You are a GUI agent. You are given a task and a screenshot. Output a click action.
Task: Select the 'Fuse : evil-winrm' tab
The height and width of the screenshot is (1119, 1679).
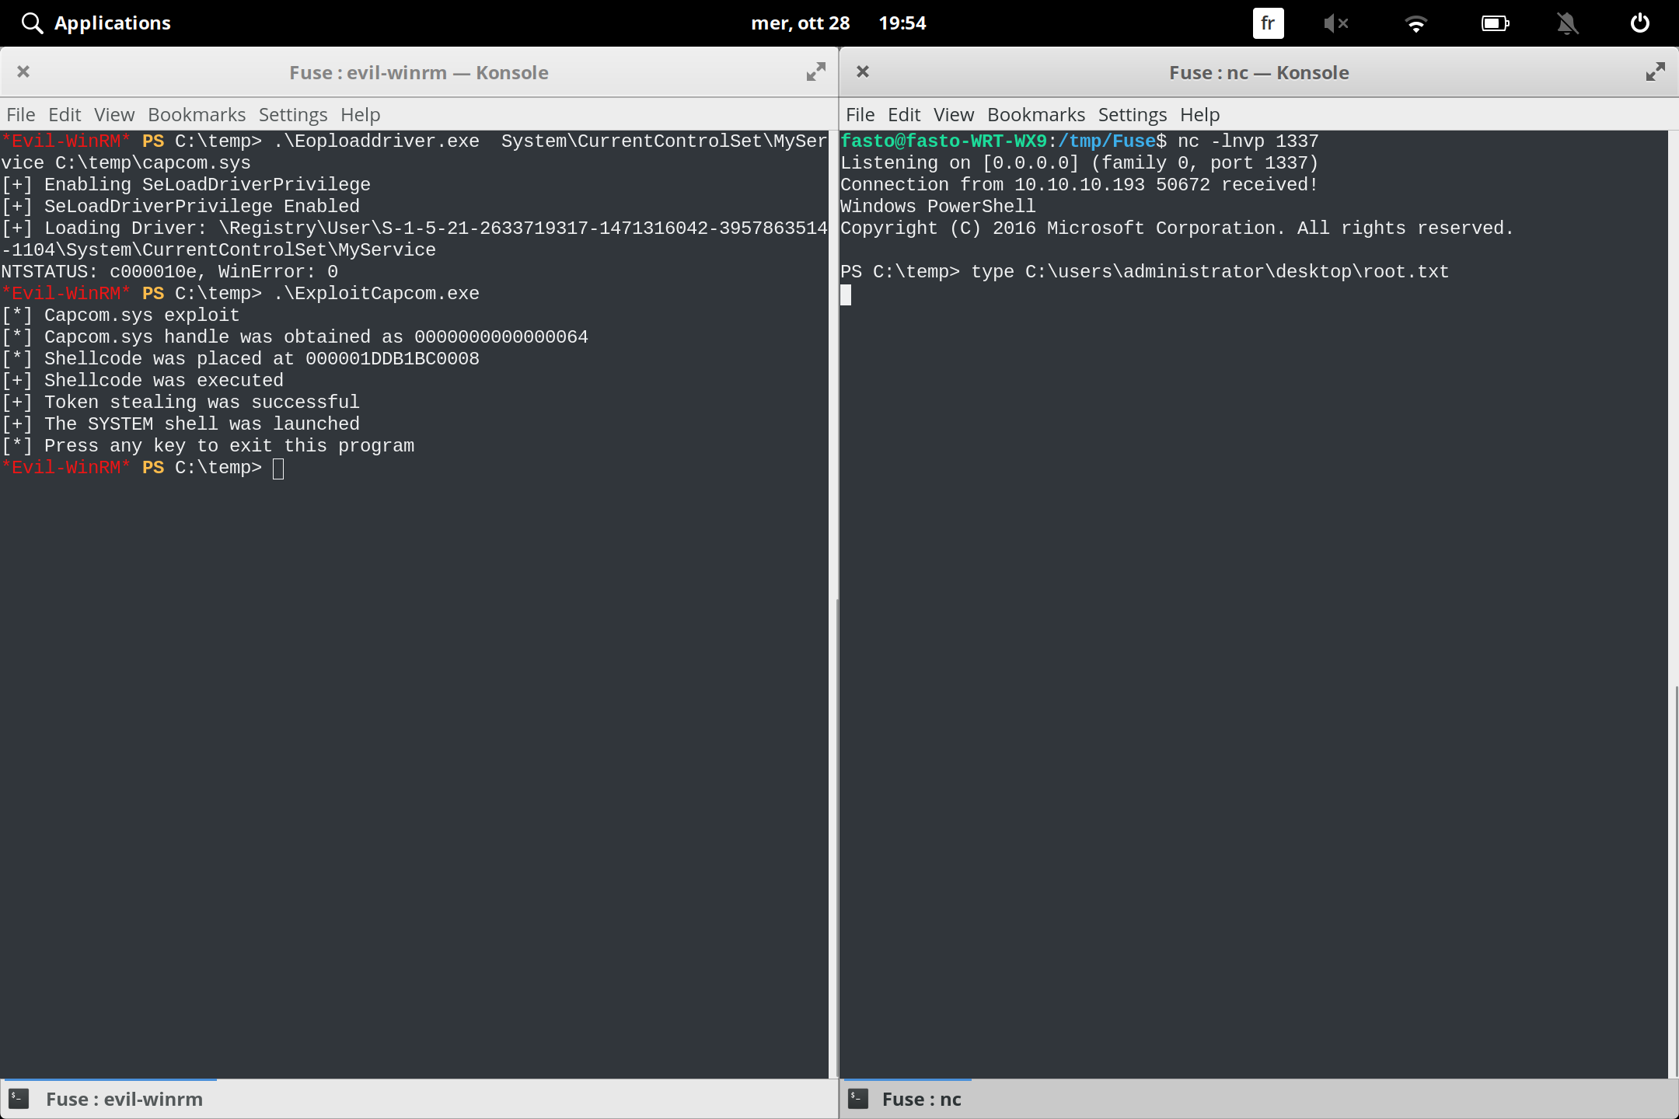pos(124,1099)
